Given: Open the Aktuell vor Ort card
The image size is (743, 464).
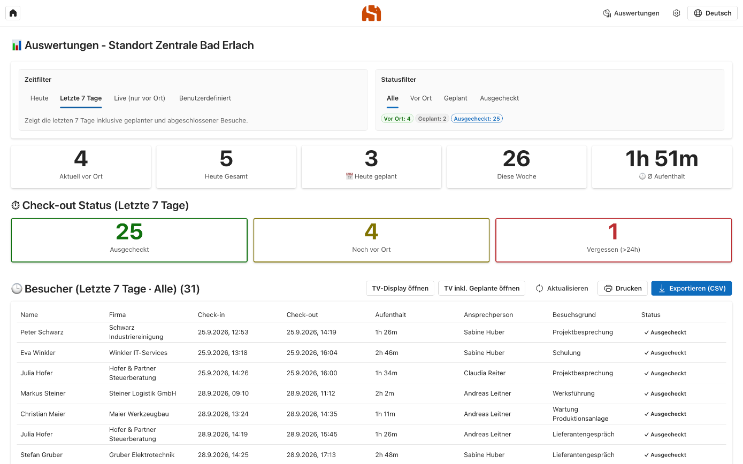Looking at the screenshot, I should pyautogui.click(x=81, y=167).
